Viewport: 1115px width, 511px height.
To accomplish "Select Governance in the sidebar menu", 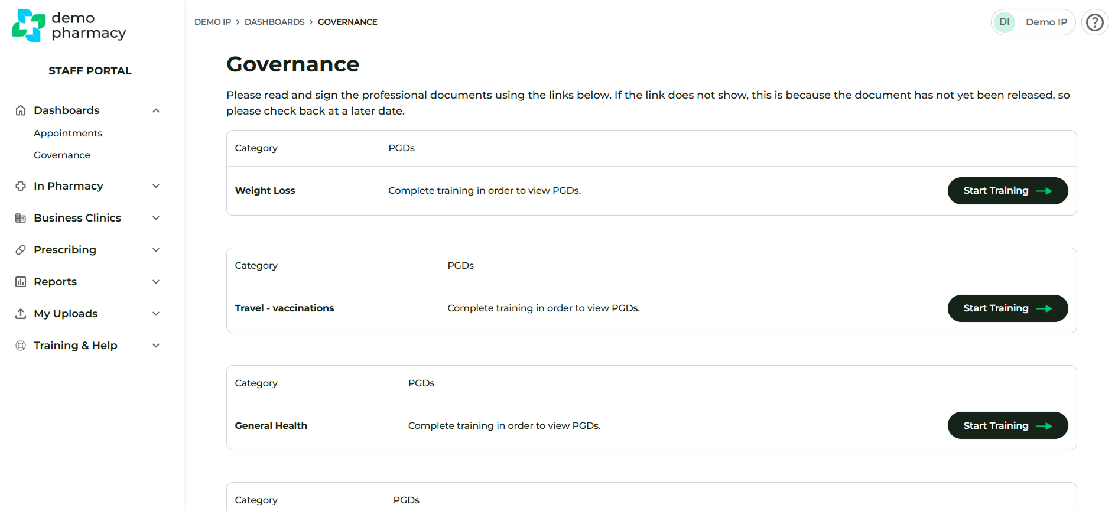I will [x=62, y=155].
